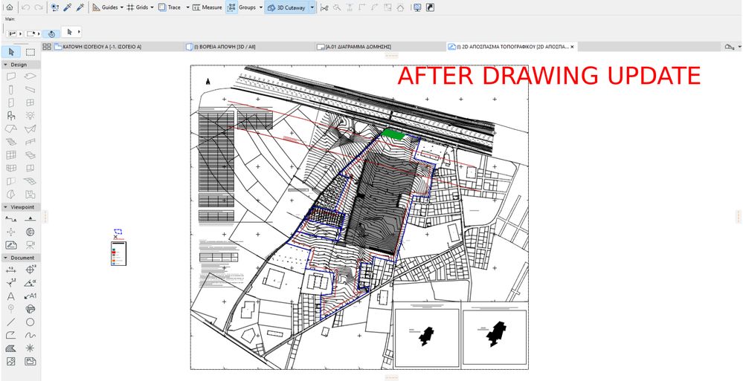This screenshot has width=743, height=381.
Task: Select the Pick Up Parameters eyedropper
Action: tap(67, 7)
